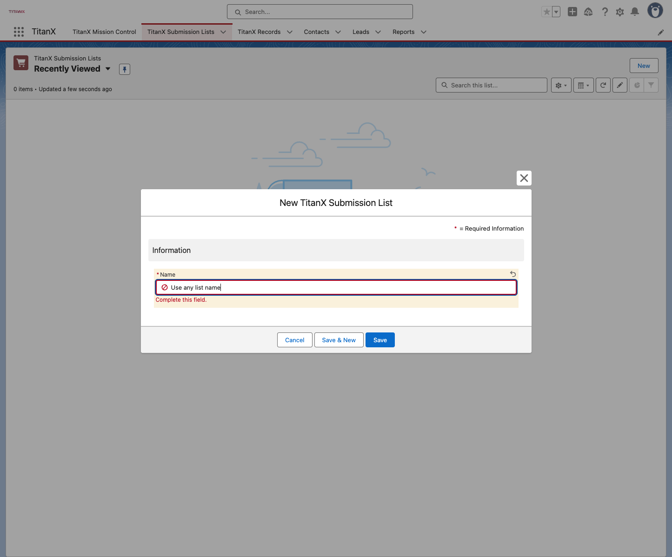Click the Save & New button
This screenshot has height=557, width=672.
click(339, 340)
